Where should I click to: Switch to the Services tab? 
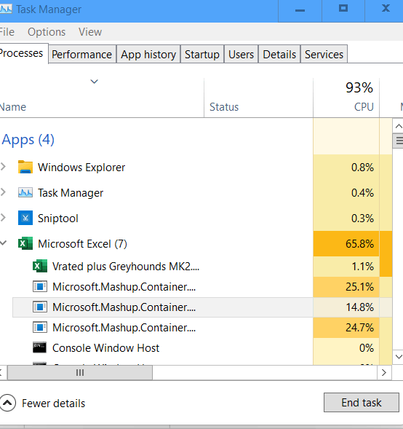coord(324,55)
